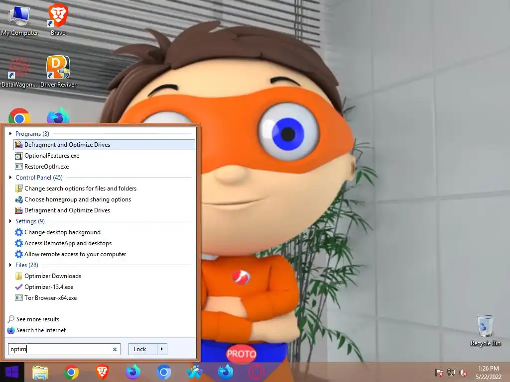
Task: Open Change desktop background setting
Action: (x=104, y=232)
